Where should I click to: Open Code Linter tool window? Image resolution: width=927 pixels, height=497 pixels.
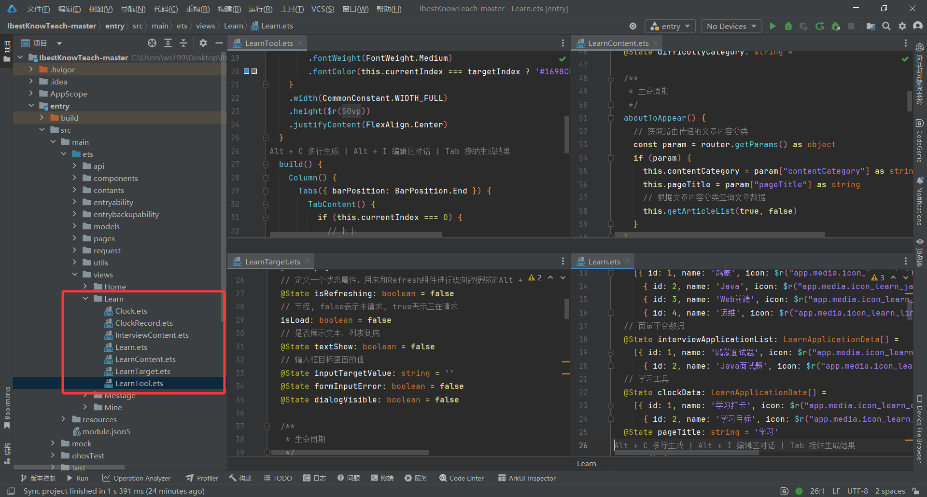[x=461, y=478]
